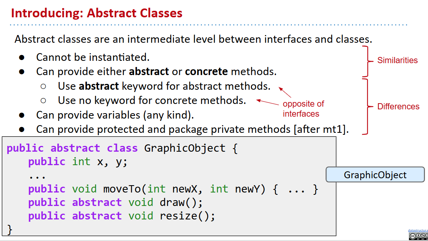The image size is (428, 241).
Task: Click the 'Can provide variables (any kind).' bullet
Action: coord(115,115)
